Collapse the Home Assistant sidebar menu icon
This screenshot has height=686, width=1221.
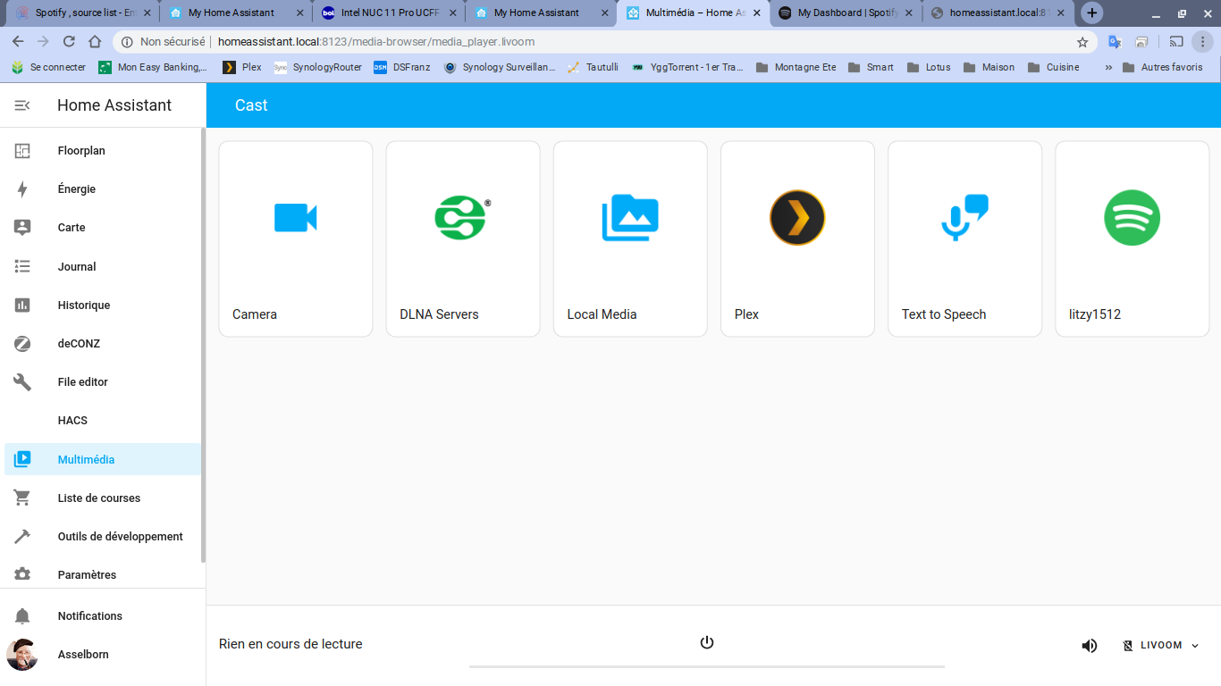pos(22,105)
